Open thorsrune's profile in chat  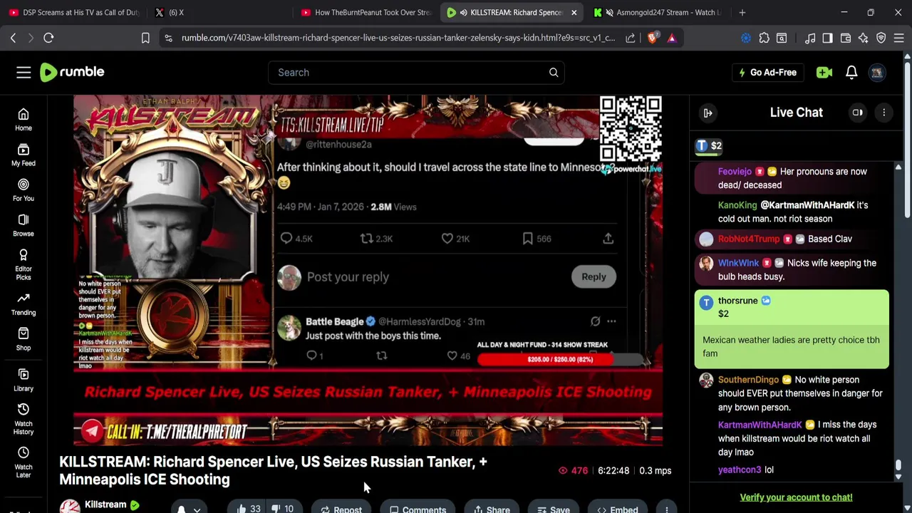point(737,301)
